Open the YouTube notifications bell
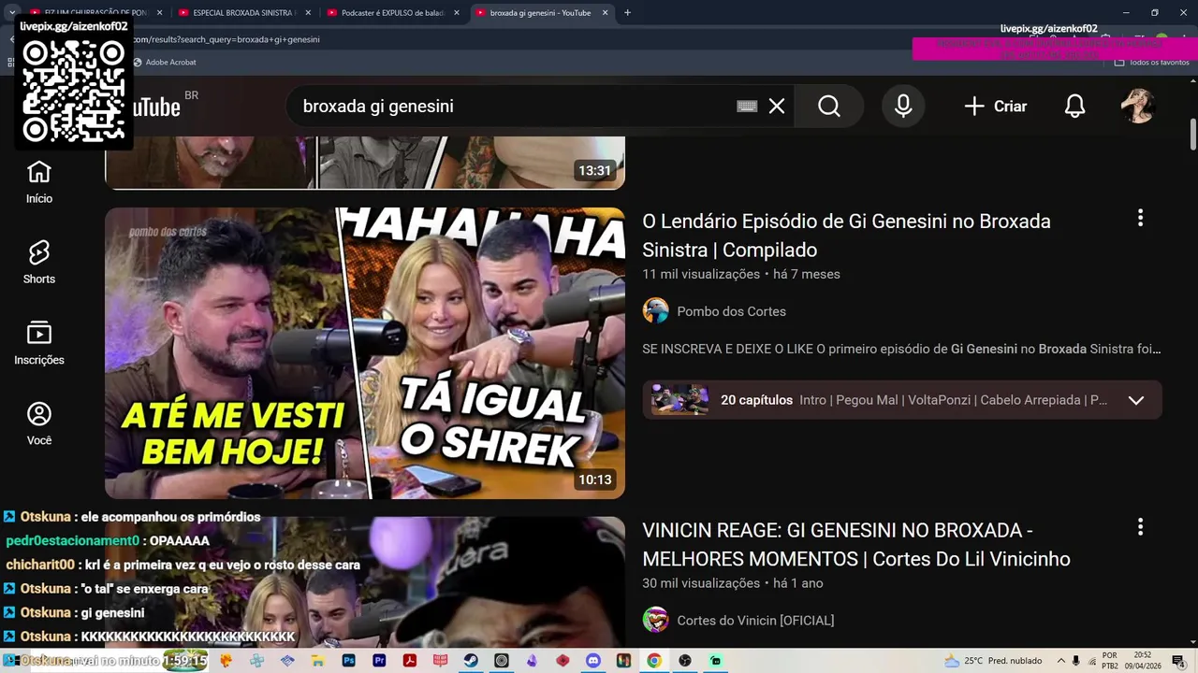This screenshot has width=1198, height=673. coord(1075,107)
